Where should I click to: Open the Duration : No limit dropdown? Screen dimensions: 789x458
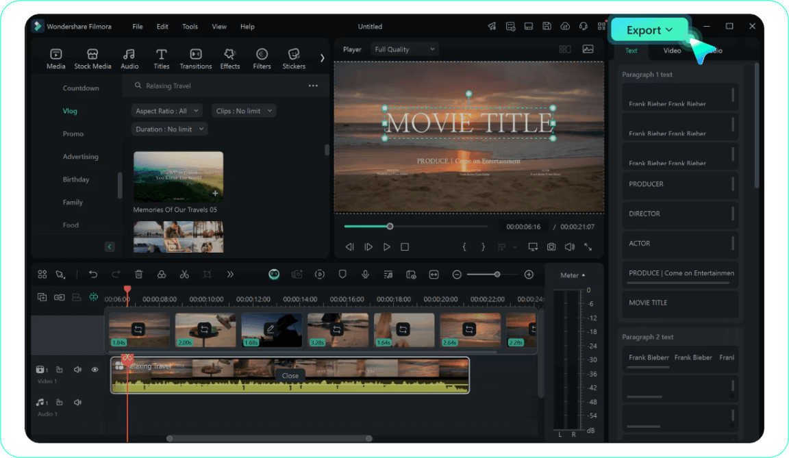pos(169,129)
